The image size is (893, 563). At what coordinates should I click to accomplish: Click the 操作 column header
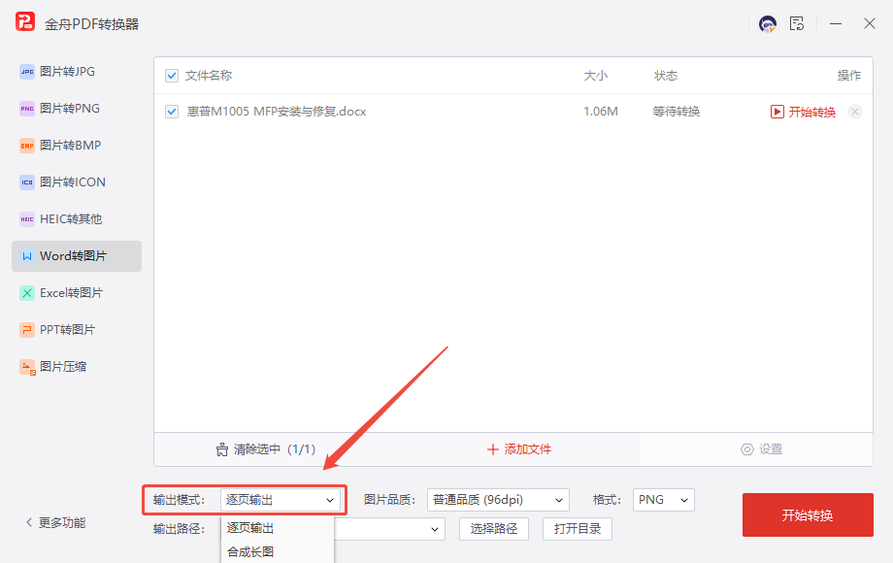coord(849,76)
